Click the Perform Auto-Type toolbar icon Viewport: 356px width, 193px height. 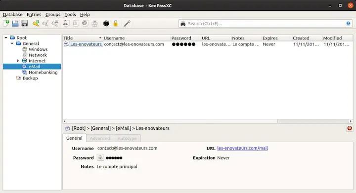[x=94, y=23]
